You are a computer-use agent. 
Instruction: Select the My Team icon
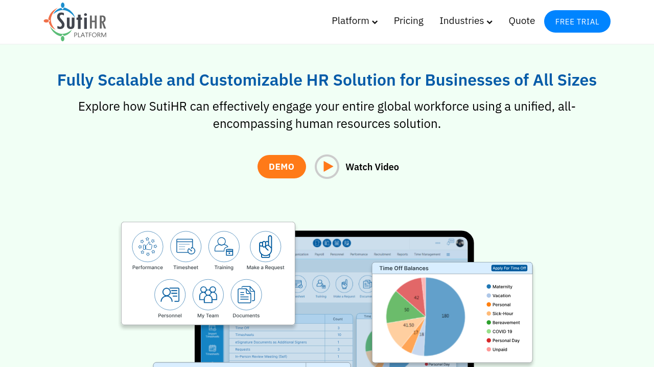coord(208,295)
